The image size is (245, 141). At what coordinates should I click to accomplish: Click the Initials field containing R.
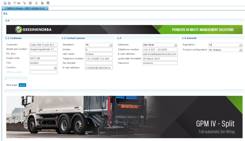coord(99,49)
